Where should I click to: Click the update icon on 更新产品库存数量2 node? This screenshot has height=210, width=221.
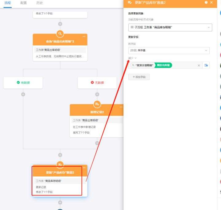tap(60, 165)
